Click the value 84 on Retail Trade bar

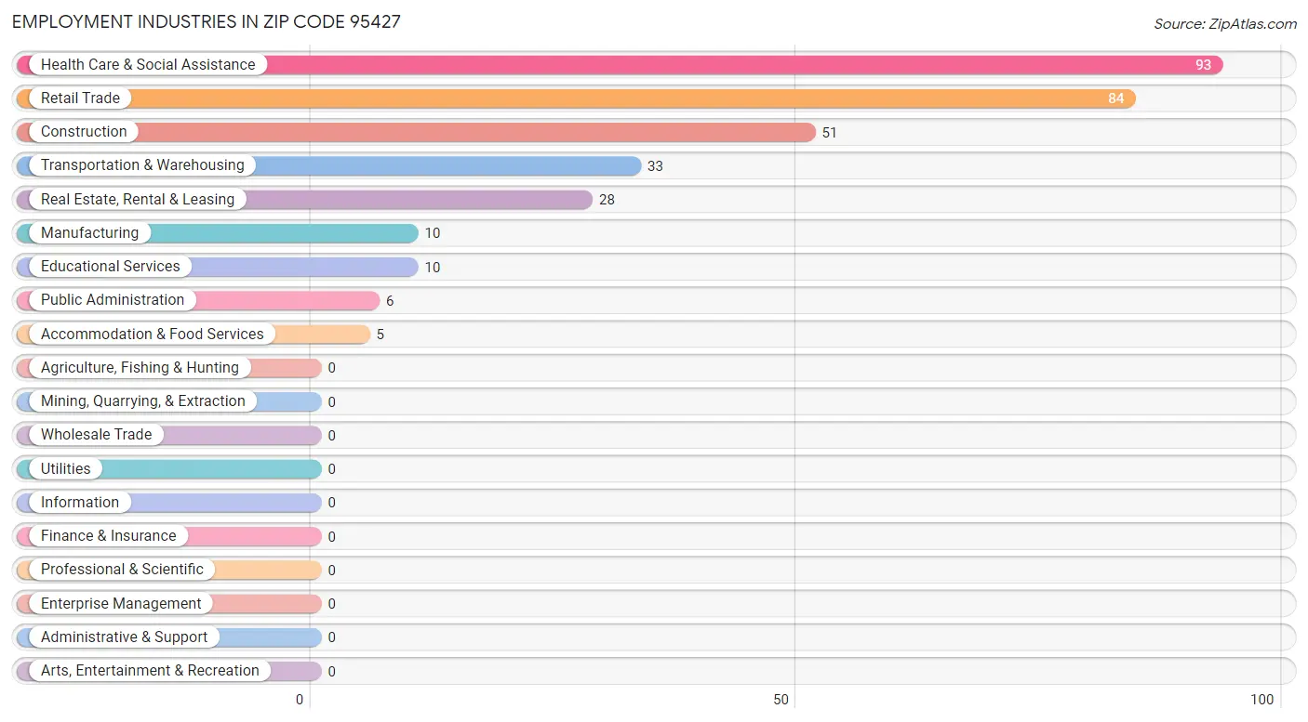(x=1115, y=98)
